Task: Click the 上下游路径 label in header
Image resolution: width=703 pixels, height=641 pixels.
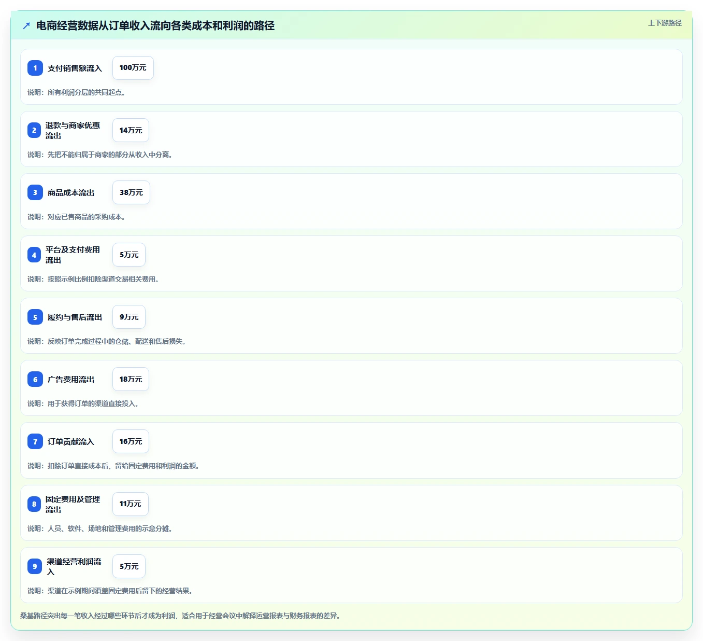Action: click(x=665, y=23)
